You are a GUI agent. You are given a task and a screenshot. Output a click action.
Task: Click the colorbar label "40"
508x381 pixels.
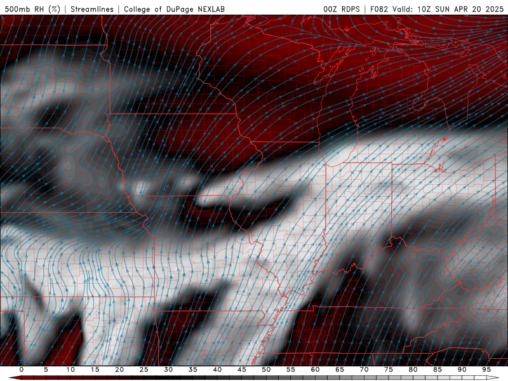pos(217,370)
